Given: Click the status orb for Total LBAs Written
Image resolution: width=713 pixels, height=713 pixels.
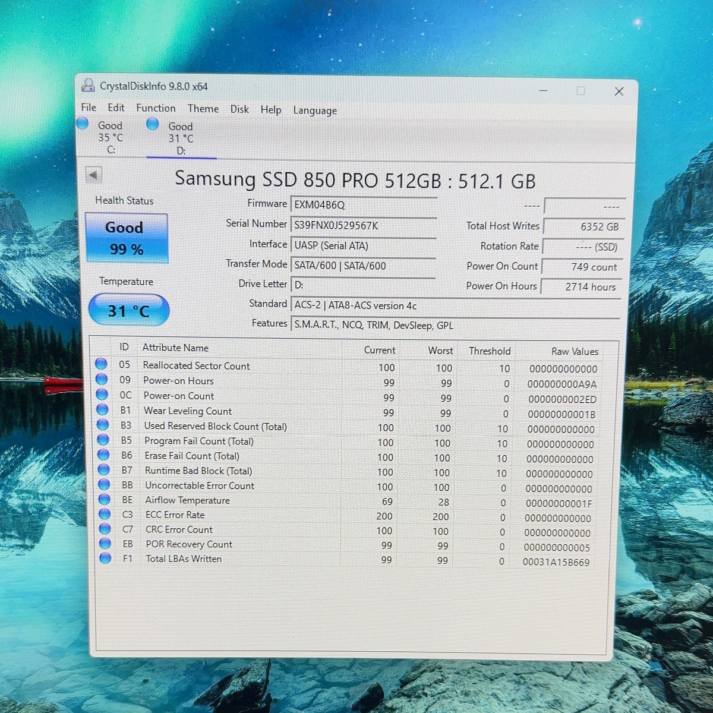Looking at the screenshot, I should [106, 558].
